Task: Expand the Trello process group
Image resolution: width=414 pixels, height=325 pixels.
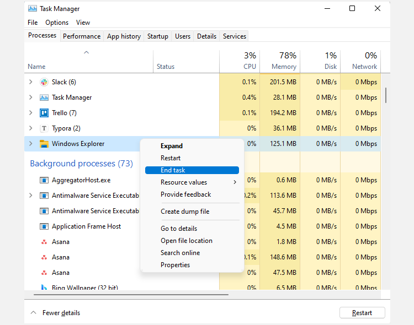Action: click(x=31, y=113)
